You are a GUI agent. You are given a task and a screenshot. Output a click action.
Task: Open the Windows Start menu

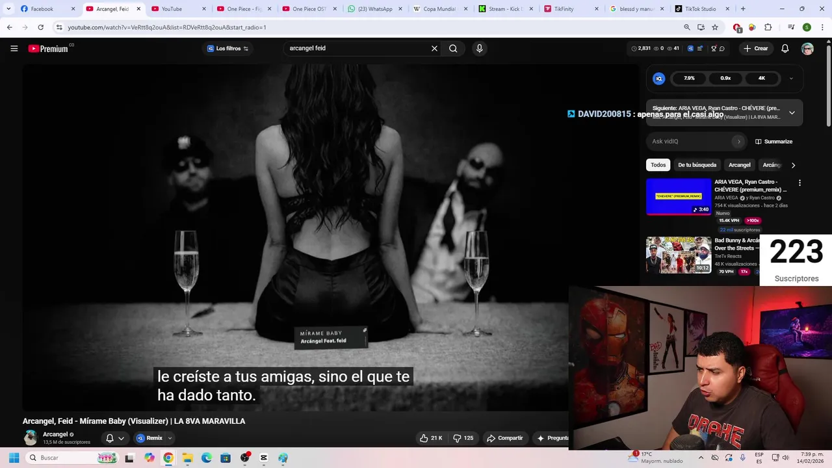(x=14, y=458)
